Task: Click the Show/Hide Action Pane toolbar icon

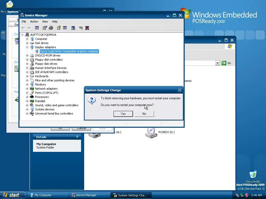Action: tap(65, 28)
